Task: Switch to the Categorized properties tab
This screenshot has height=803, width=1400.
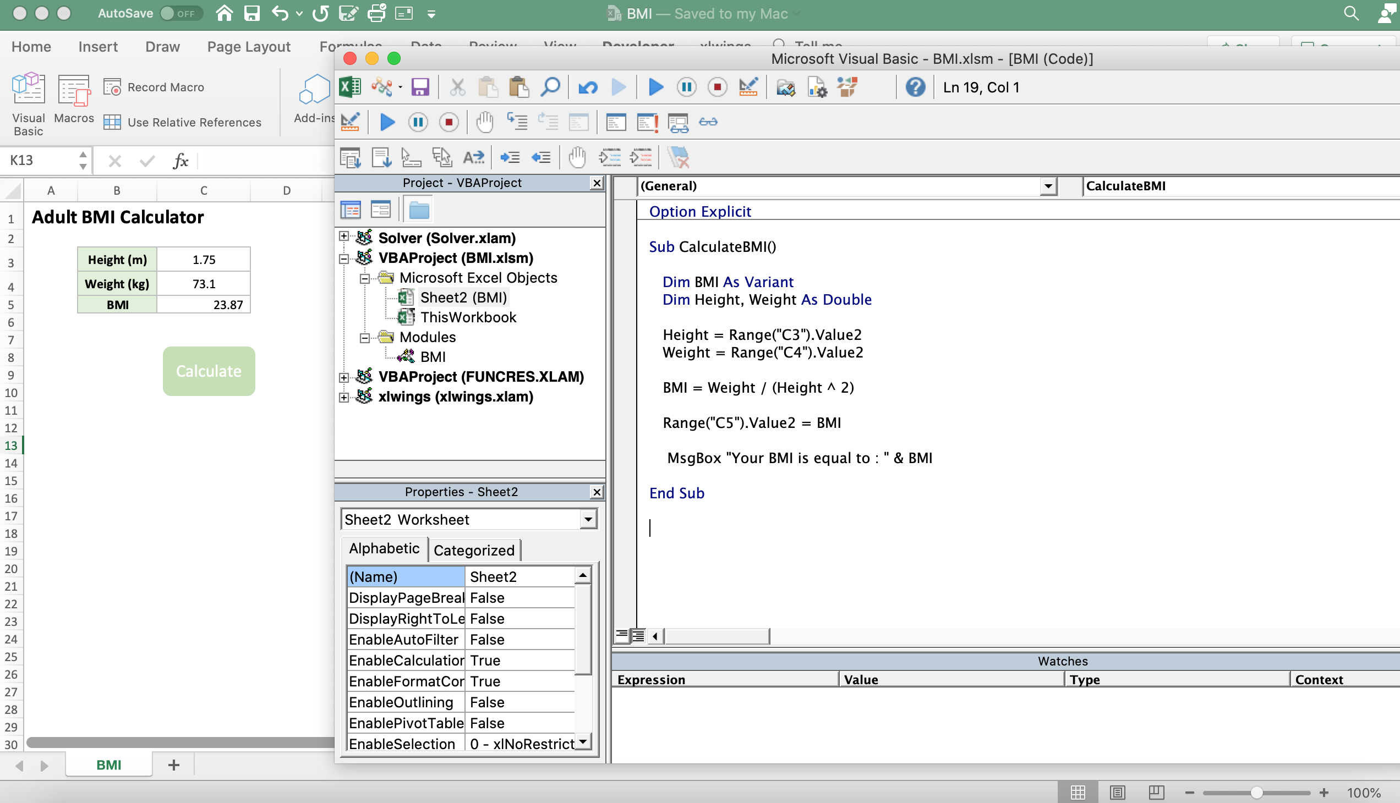Action: tap(473, 550)
